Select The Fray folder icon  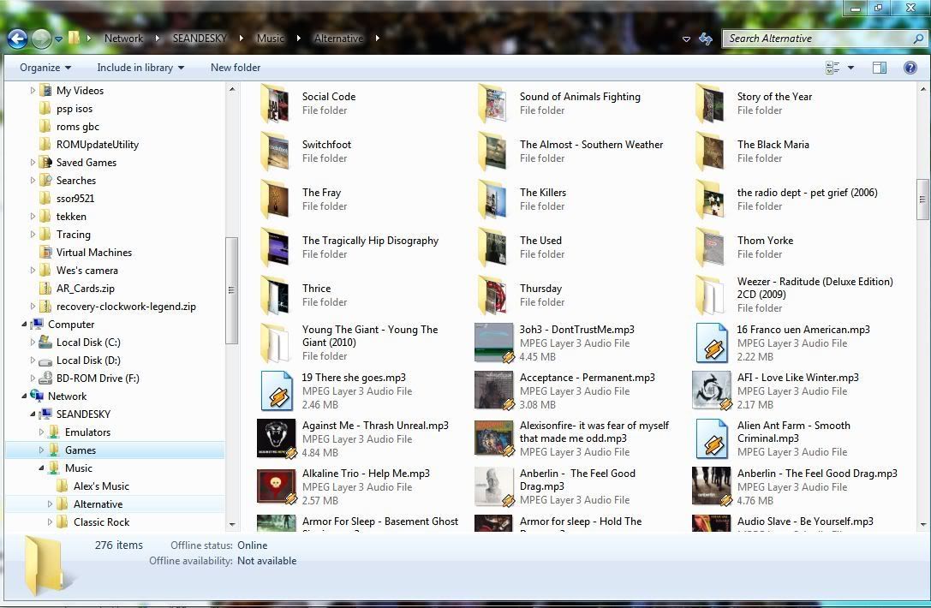point(275,200)
